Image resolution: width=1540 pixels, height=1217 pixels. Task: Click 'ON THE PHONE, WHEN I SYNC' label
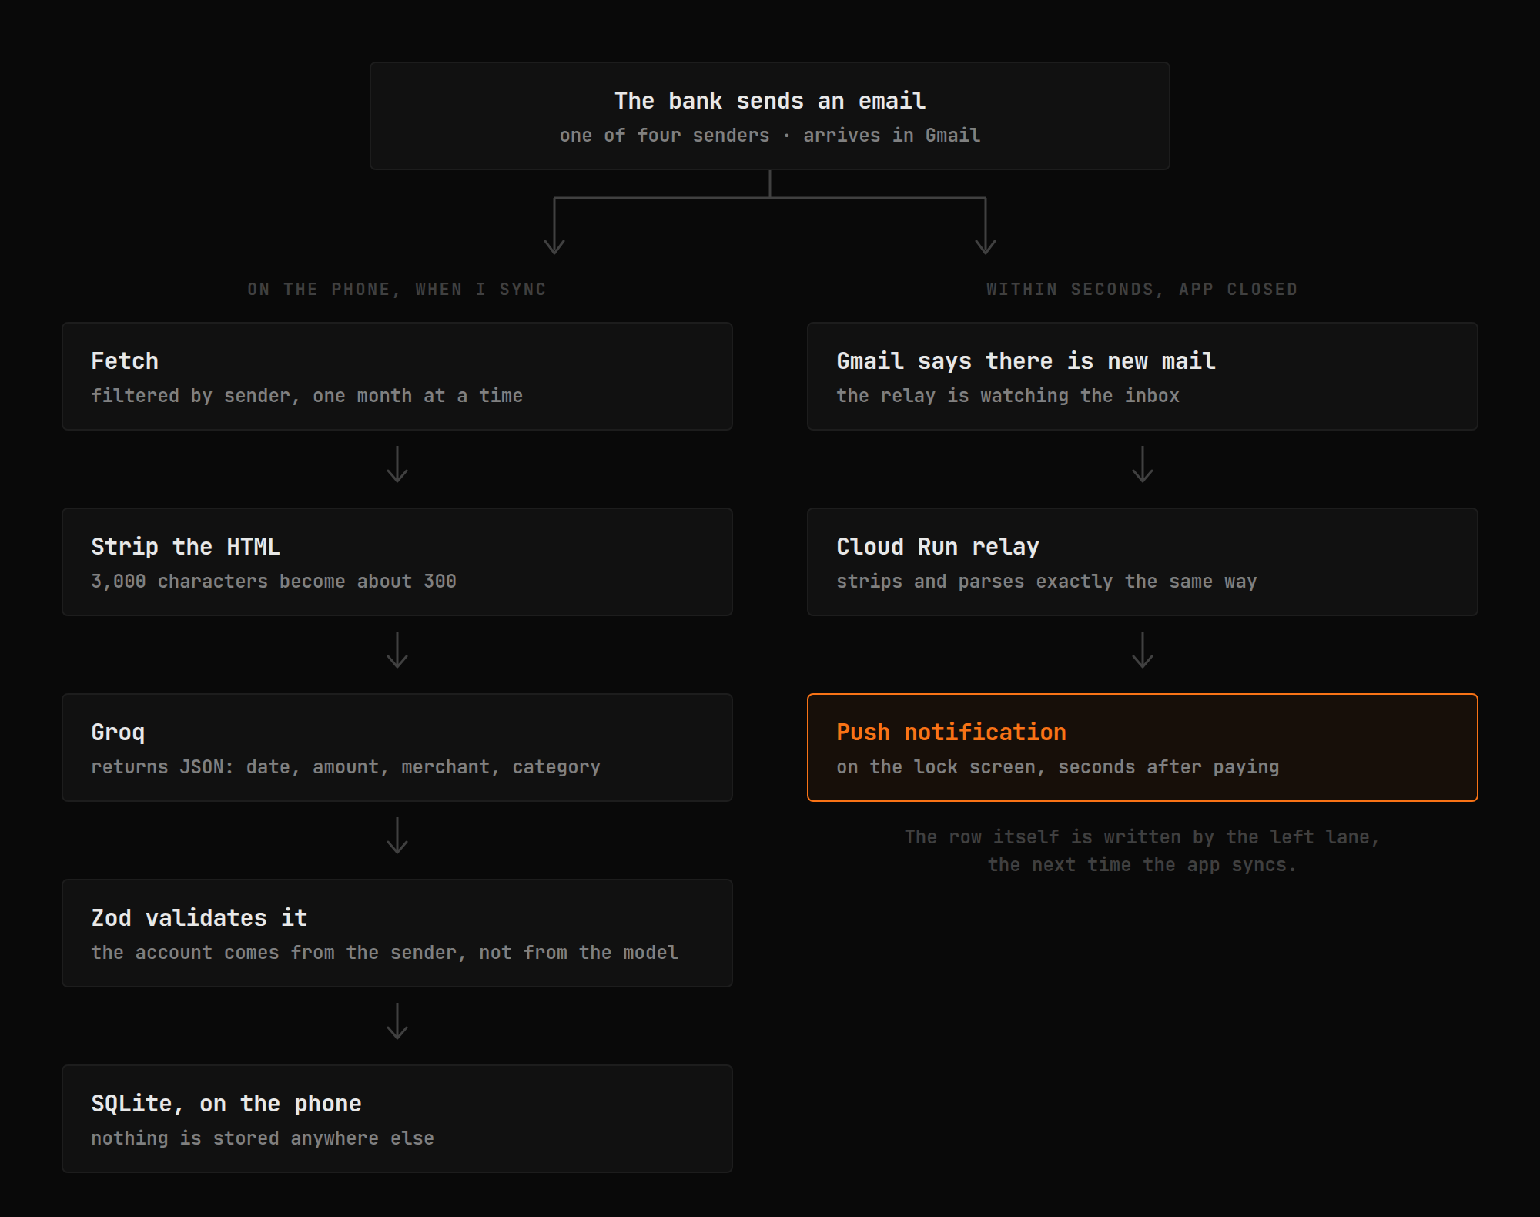click(x=397, y=290)
